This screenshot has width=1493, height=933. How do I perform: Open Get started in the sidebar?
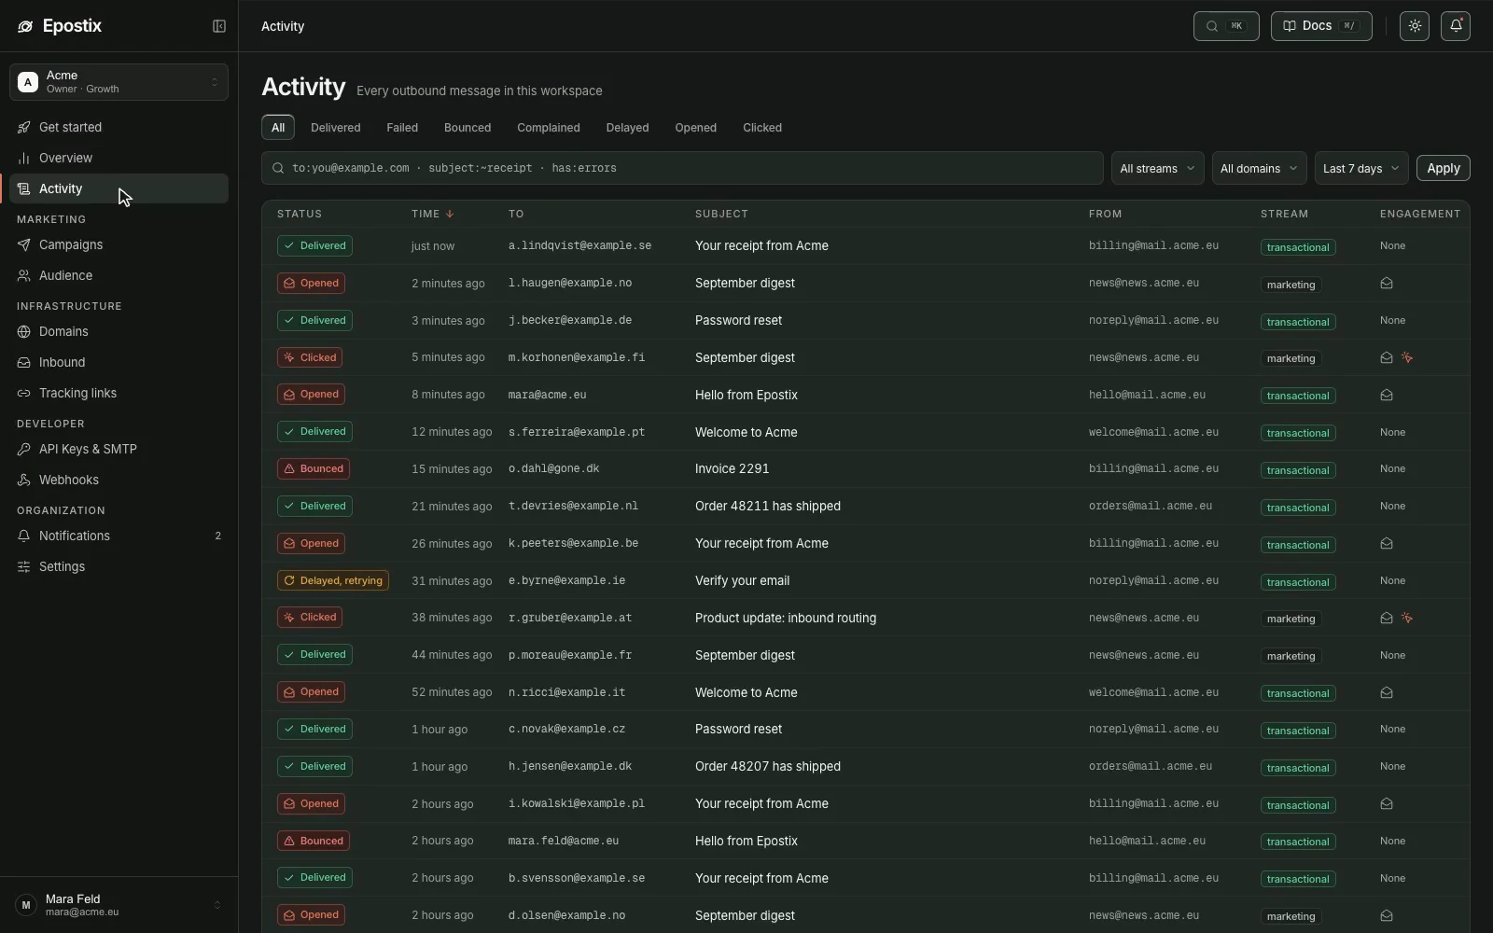tap(119, 127)
